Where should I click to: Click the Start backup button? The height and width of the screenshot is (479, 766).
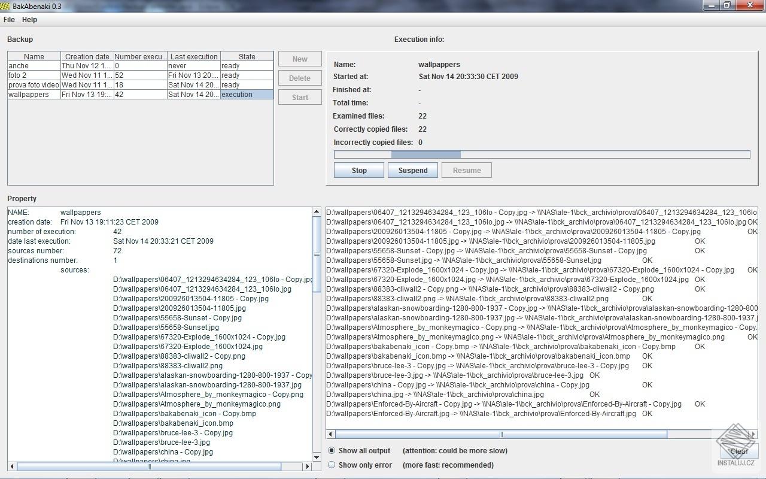tap(300, 97)
